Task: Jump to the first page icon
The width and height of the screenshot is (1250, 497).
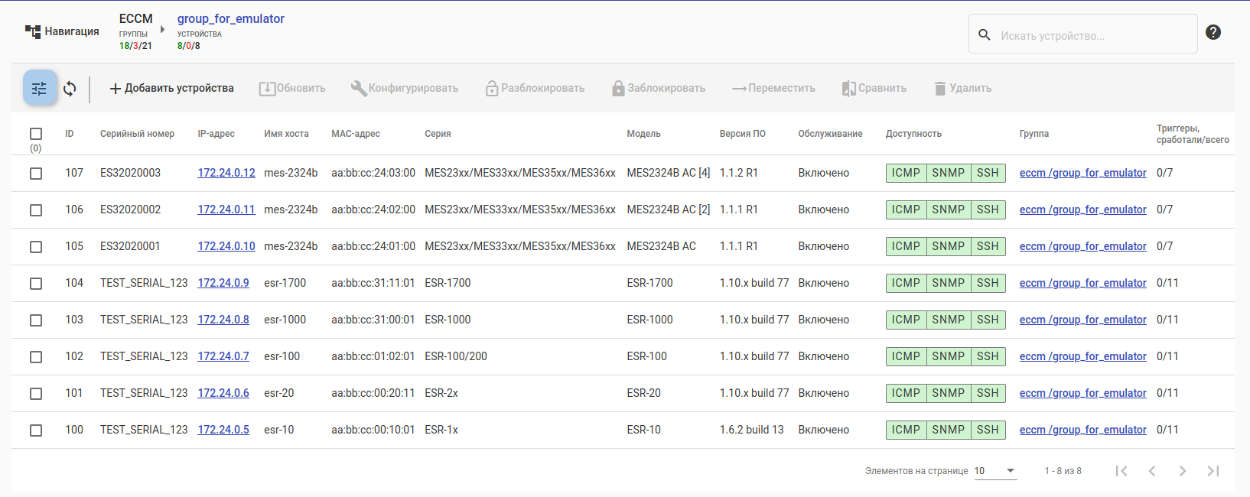Action: tap(1121, 471)
